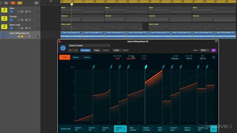
Task: Unsolo the Hard Hitting Beat 02 track
Action: 22,37
